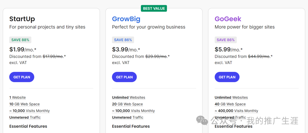Click '20 GB Web Space' feature text
308x133 pixels.
coord(127,104)
